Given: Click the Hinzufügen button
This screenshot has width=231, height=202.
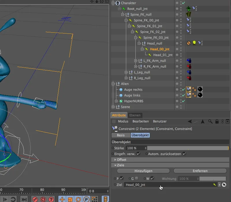Looking at the screenshot, I should pyautogui.click(x=143, y=171).
